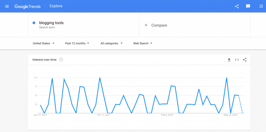Open the hamburger main menu
The height and width of the screenshot is (132, 266).
(7, 6)
